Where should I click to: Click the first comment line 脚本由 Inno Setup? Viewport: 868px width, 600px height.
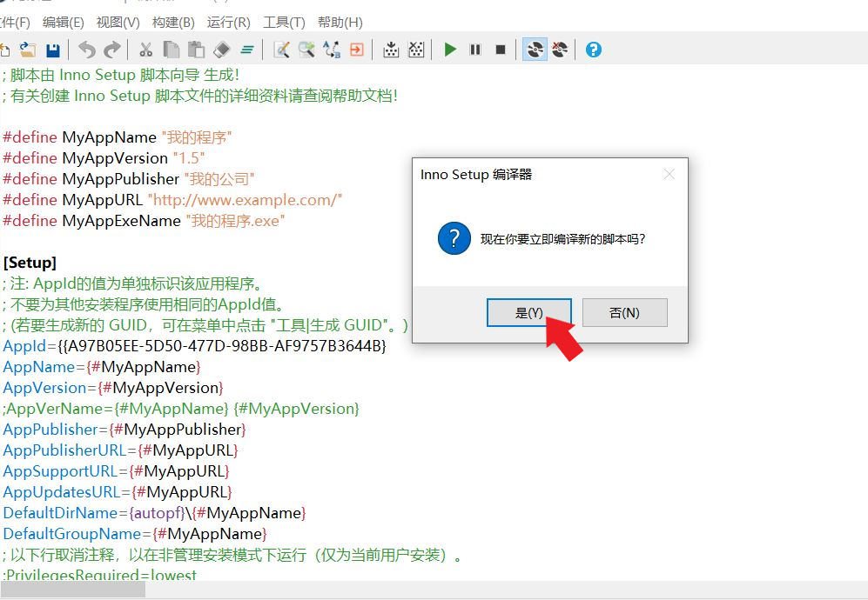[121, 75]
